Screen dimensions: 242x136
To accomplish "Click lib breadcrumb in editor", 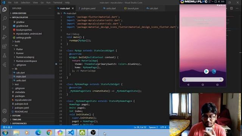I will click(x=59, y=14).
